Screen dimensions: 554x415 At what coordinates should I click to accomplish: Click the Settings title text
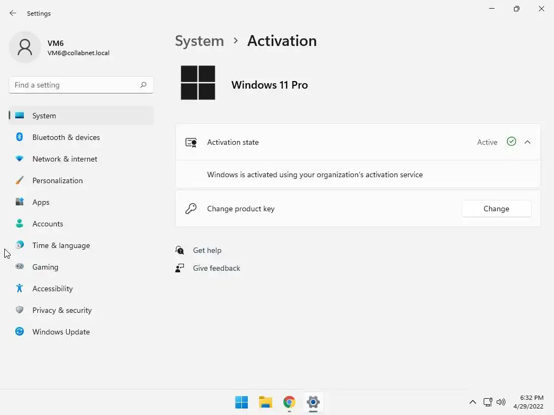point(39,14)
